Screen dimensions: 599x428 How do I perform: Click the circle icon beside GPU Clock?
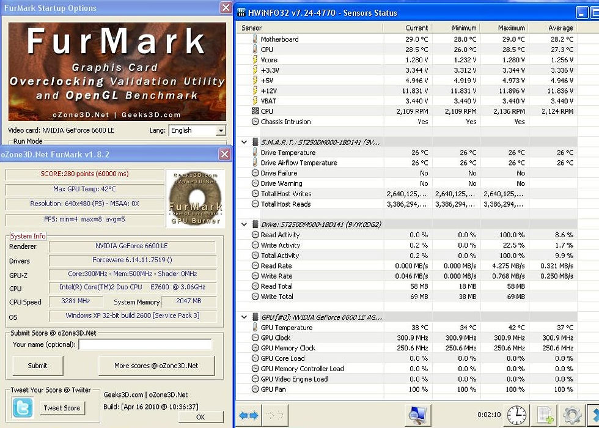point(255,338)
